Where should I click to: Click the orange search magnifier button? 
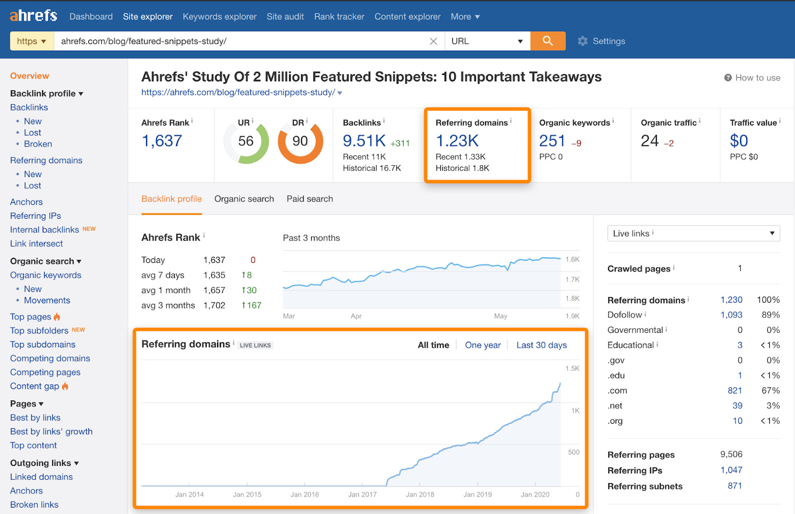(548, 41)
